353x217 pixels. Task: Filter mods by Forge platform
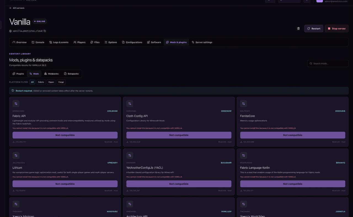[x=61, y=82]
